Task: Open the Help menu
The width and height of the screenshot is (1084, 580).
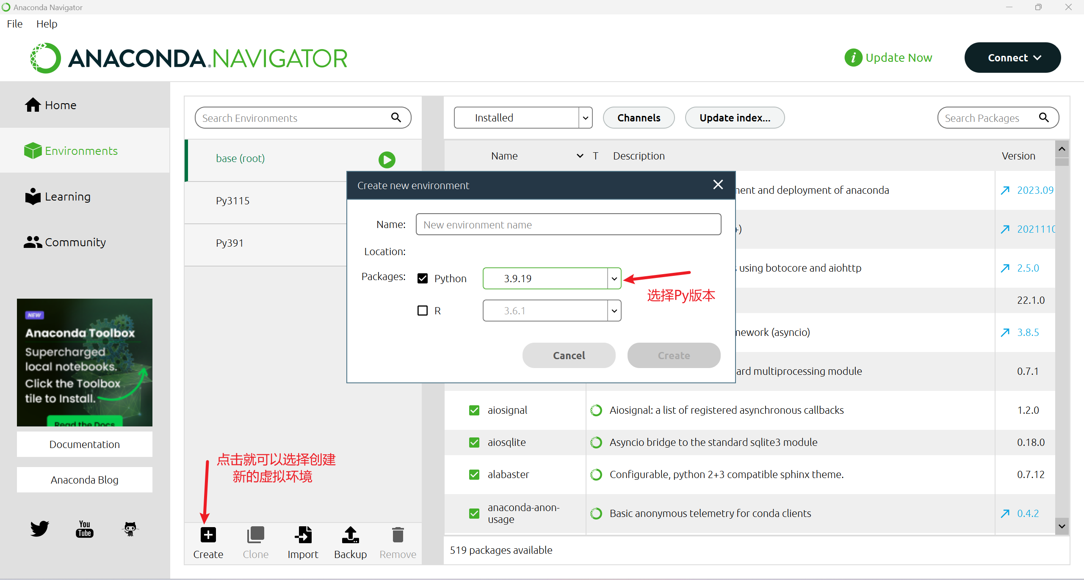Action: (x=47, y=24)
